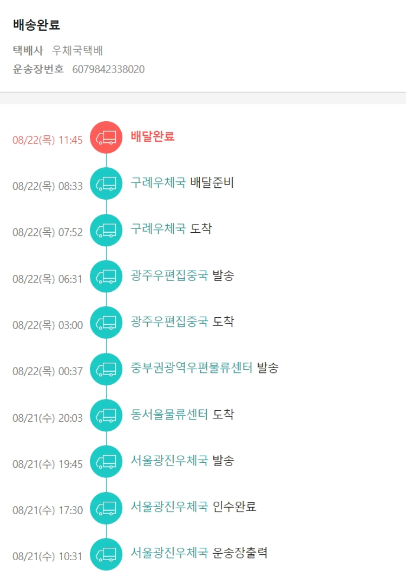Click the truck icon beside 서울광진우체국 인수완료
The height and width of the screenshot is (577, 406).
pyautogui.click(x=106, y=508)
